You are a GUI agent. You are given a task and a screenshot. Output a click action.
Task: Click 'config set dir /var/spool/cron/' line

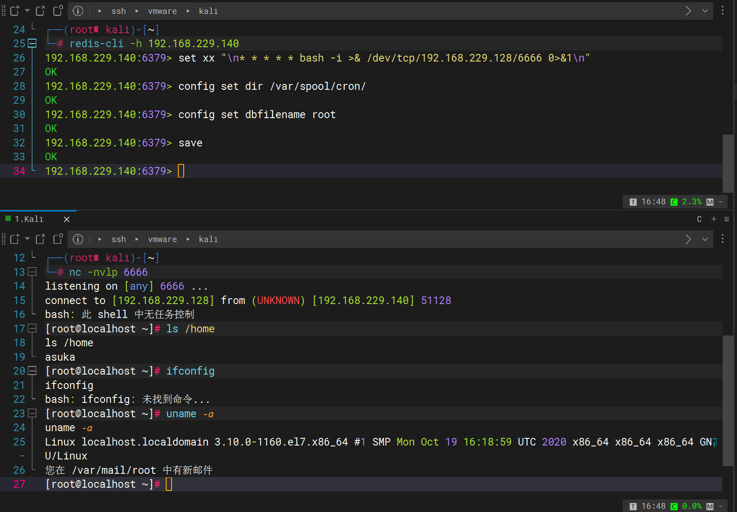coord(272,86)
